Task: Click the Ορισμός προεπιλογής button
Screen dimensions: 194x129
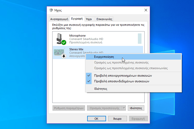Action: tap(105, 108)
